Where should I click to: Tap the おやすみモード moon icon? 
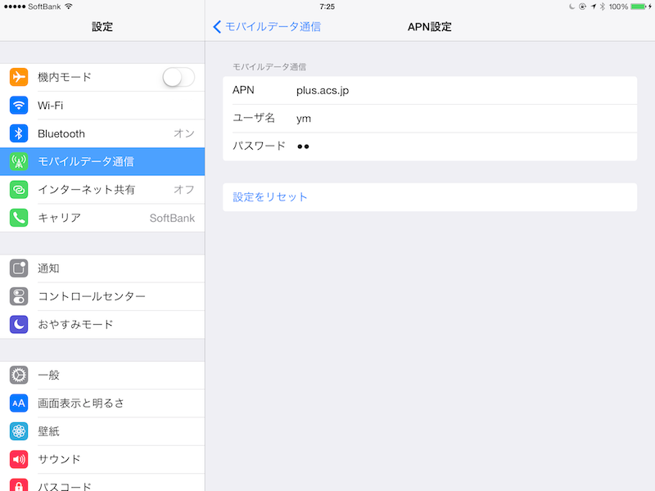coord(19,324)
